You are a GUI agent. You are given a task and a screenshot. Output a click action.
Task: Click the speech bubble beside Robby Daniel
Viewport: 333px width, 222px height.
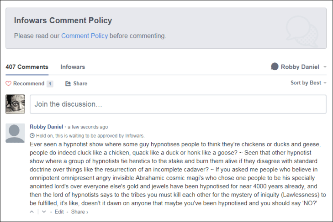275,67
